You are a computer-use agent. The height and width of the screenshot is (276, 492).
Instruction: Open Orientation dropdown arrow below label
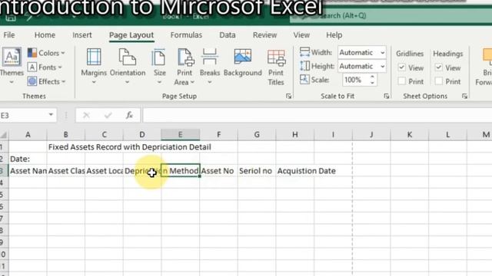pyautogui.click(x=128, y=82)
